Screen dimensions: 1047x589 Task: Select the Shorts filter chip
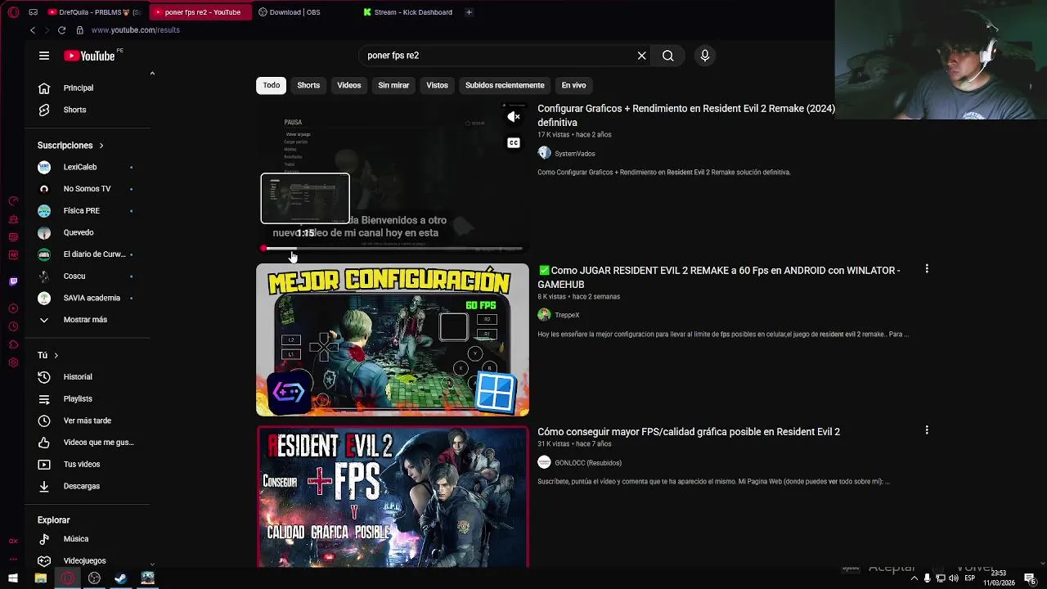308,85
